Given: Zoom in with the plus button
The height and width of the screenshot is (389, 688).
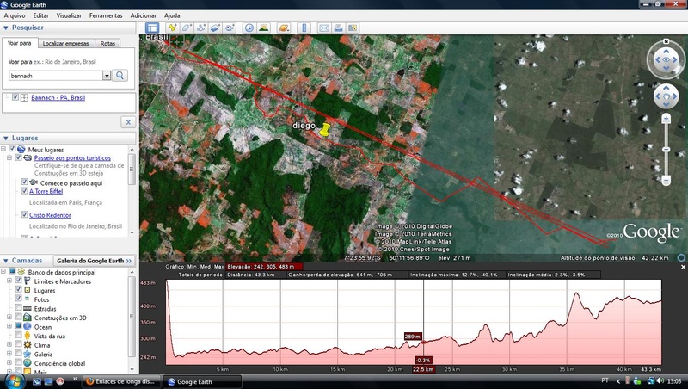Looking at the screenshot, I should coord(666,119).
